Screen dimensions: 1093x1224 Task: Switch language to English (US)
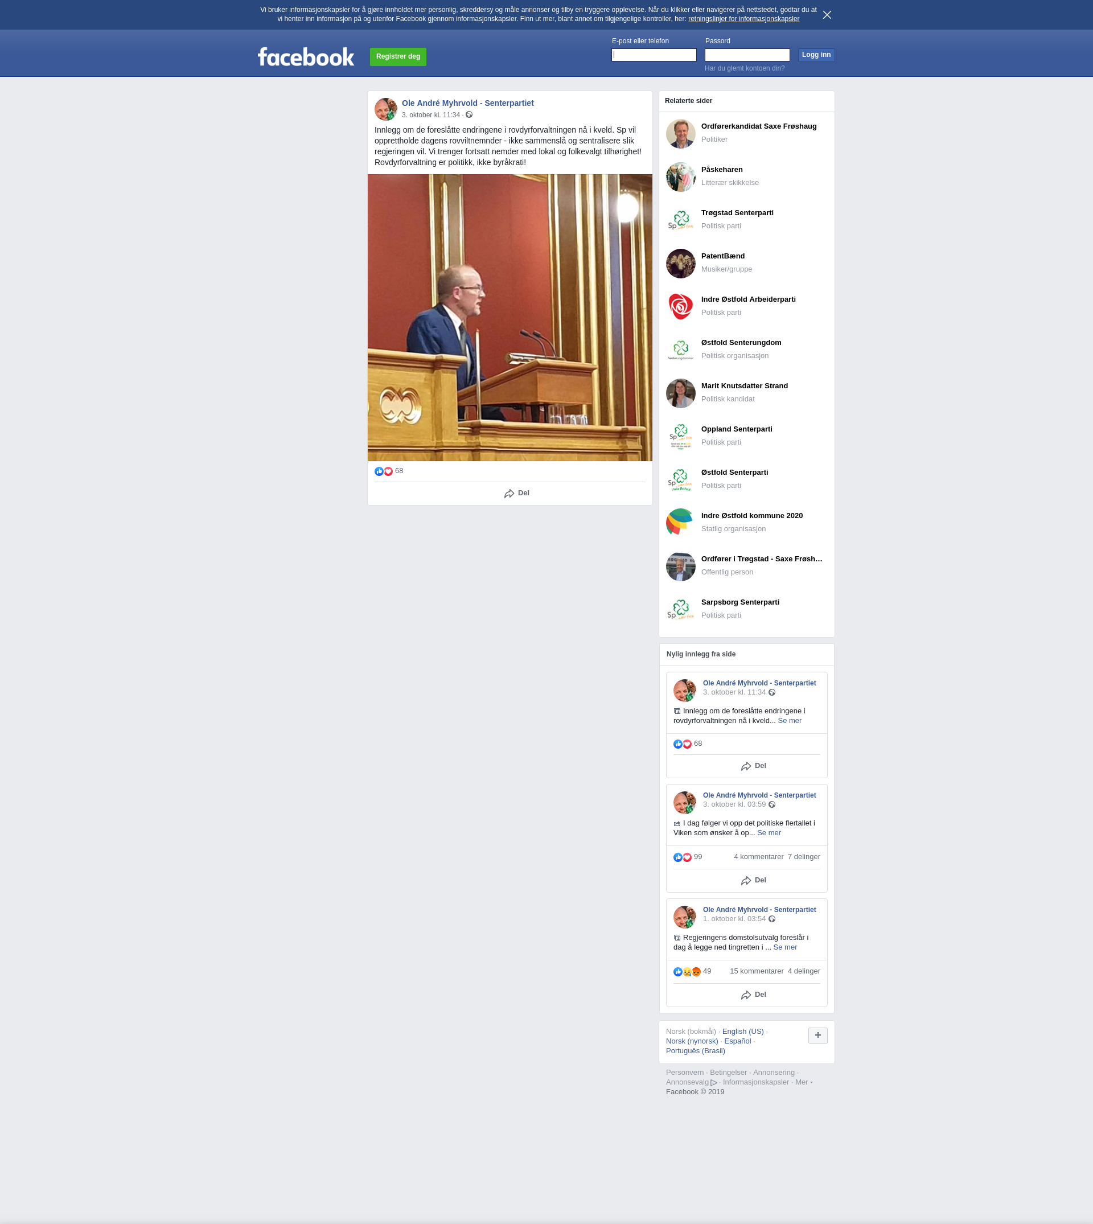pyautogui.click(x=743, y=1032)
